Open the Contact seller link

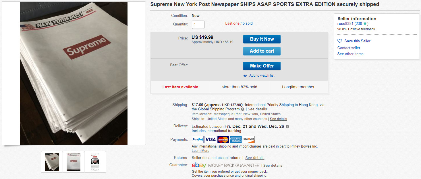pyautogui.click(x=349, y=48)
